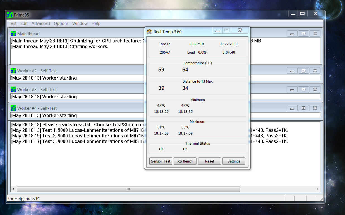Open Real Temp Settings
This screenshot has width=345, height=215.
[x=234, y=161]
